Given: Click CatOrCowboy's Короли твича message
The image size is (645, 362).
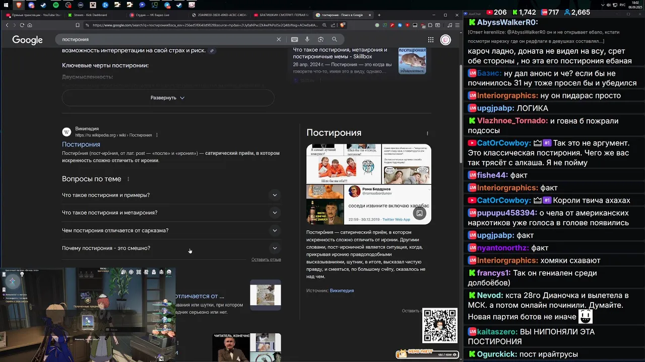Looking at the screenshot, I should pyautogui.click(x=549, y=200).
